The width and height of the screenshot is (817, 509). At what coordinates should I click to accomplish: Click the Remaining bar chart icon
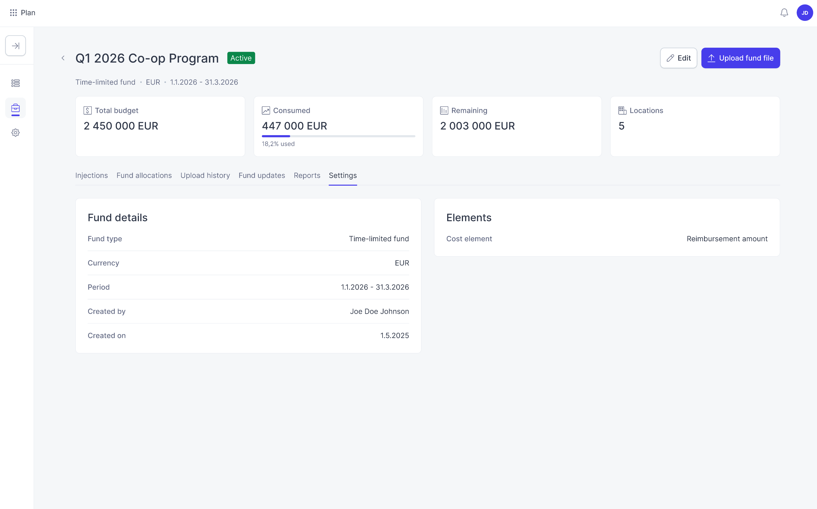tap(444, 110)
